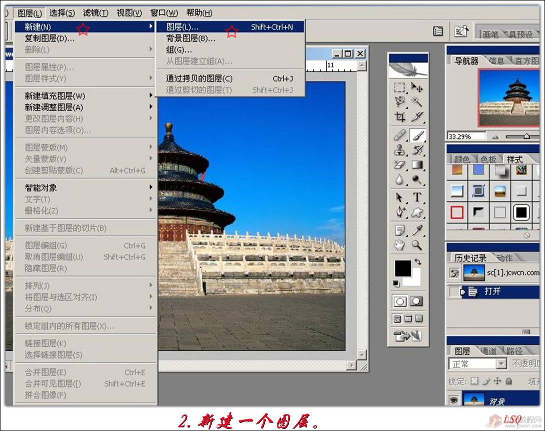The image size is (545, 431).
Task: Switch to Standard editing mode
Action: (400, 301)
